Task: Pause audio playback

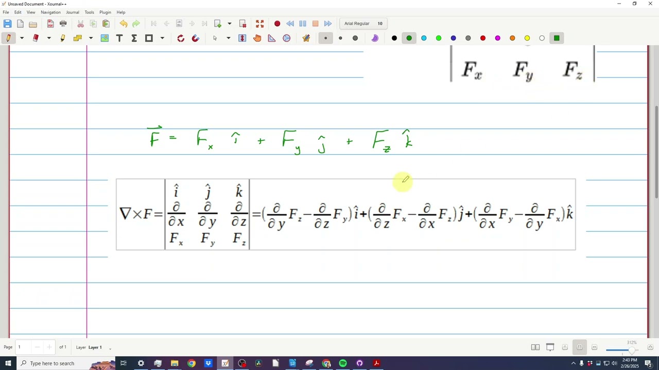Action: coord(303,24)
